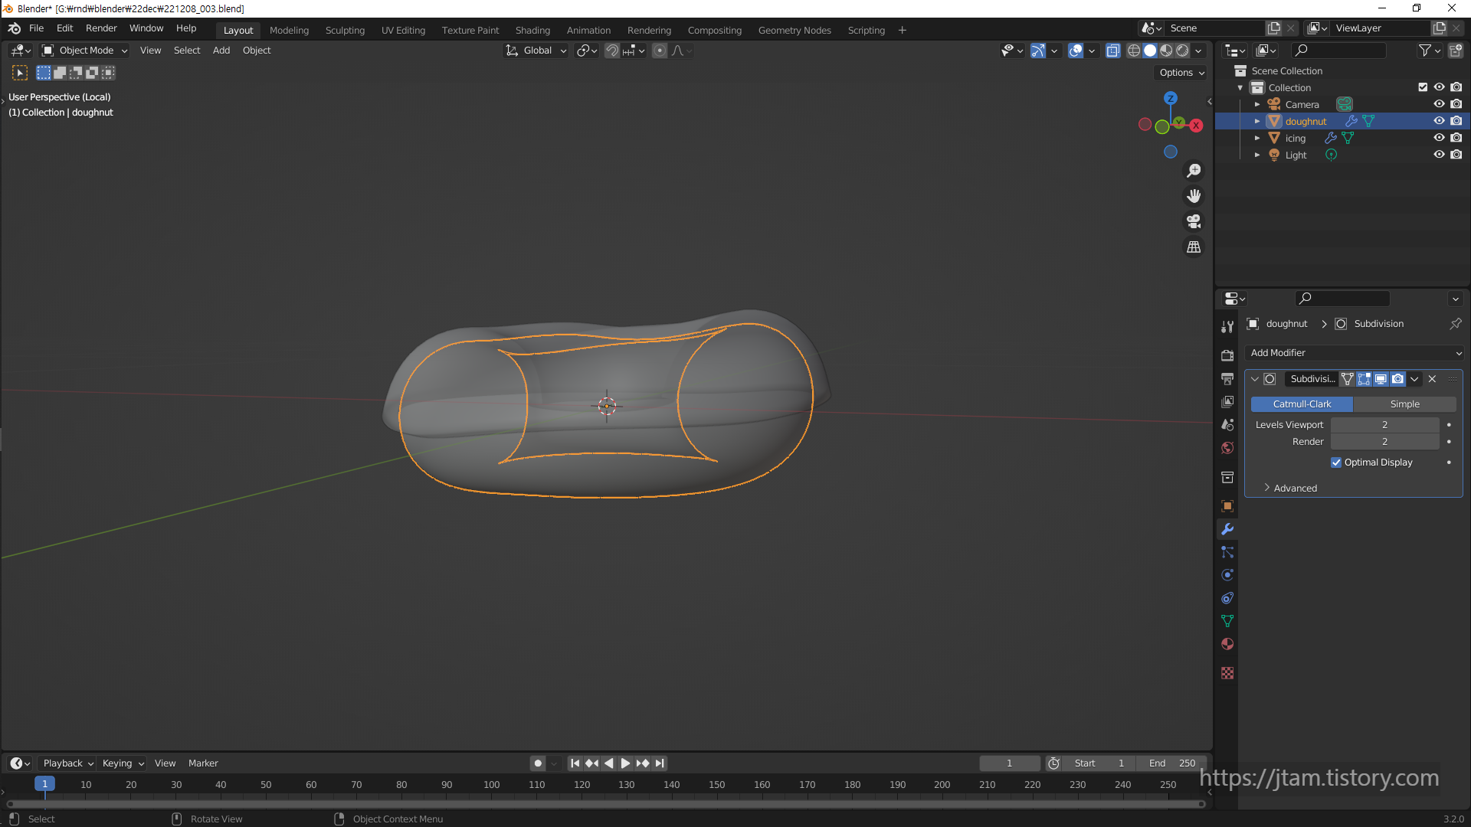The height and width of the screenshot is (827, 1471).
Task: Toggle Light render visibility camera icon
Action: click(x=1456, y=155)
